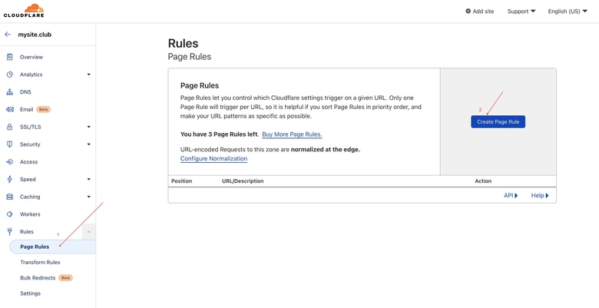599x308 pixels.
Task: Click the Action column header
Action: (483, 180)
